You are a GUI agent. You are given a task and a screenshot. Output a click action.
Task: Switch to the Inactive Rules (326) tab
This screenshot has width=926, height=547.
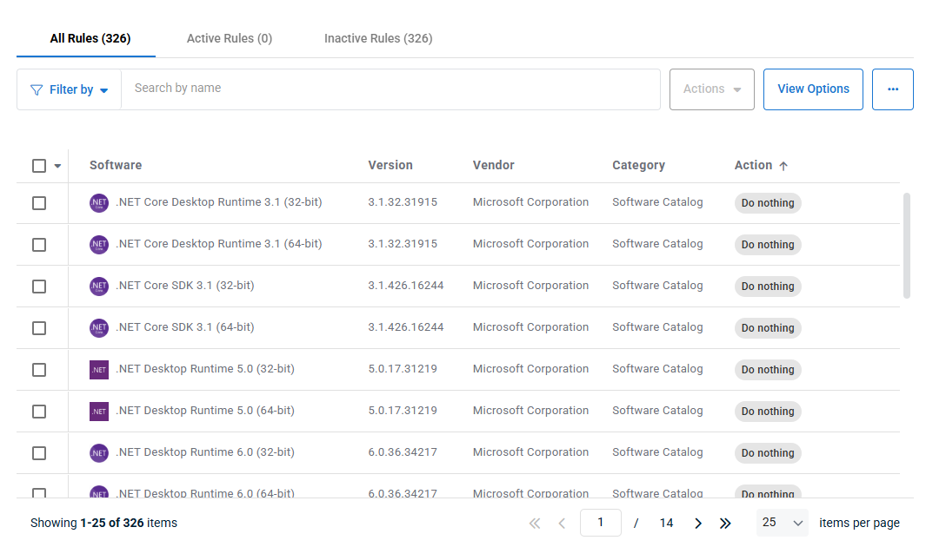(x=378, y=38)
